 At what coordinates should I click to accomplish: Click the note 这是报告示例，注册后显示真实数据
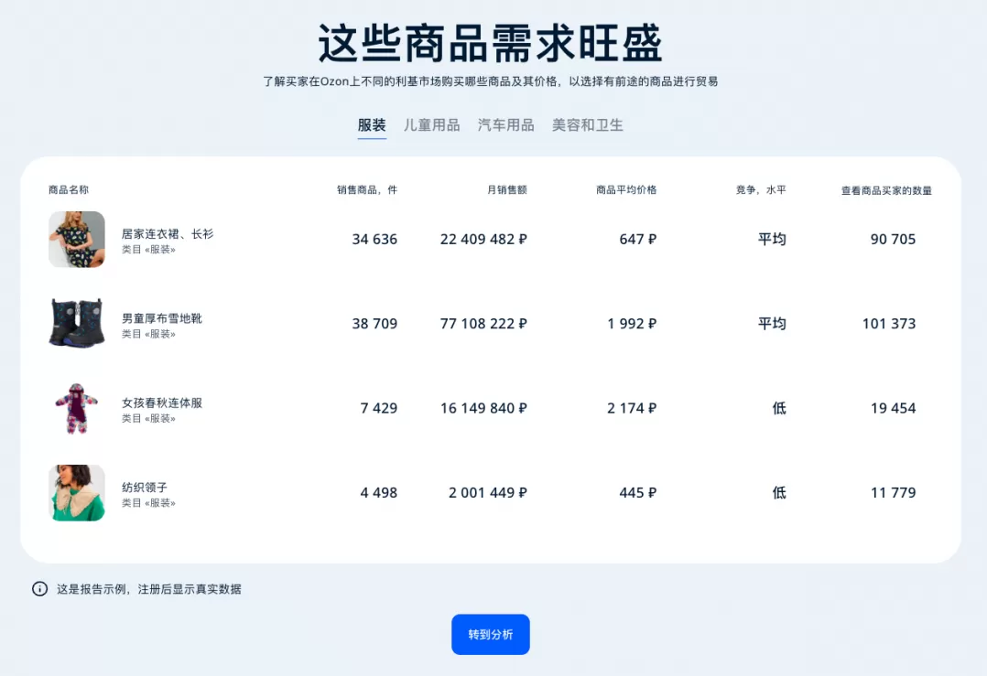[149, 589]
